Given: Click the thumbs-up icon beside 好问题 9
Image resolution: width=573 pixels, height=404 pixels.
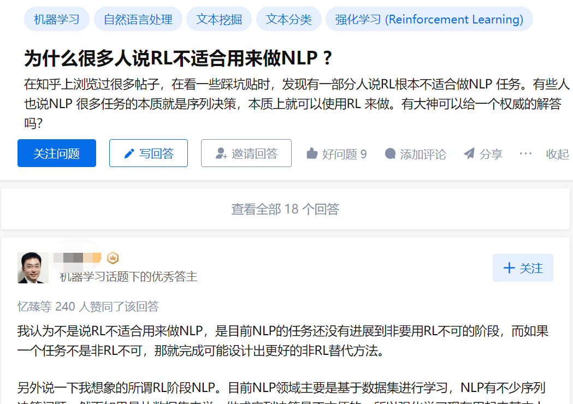Looking at the screenshot, I should click(312, 153).
